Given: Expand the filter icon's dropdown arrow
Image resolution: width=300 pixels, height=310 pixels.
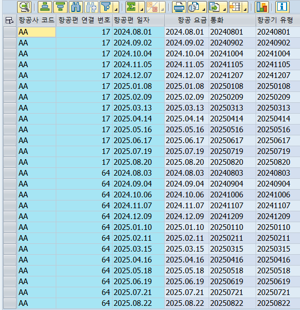Looking at the screenshot, I should pyautogui.click(x=116, y=7).
